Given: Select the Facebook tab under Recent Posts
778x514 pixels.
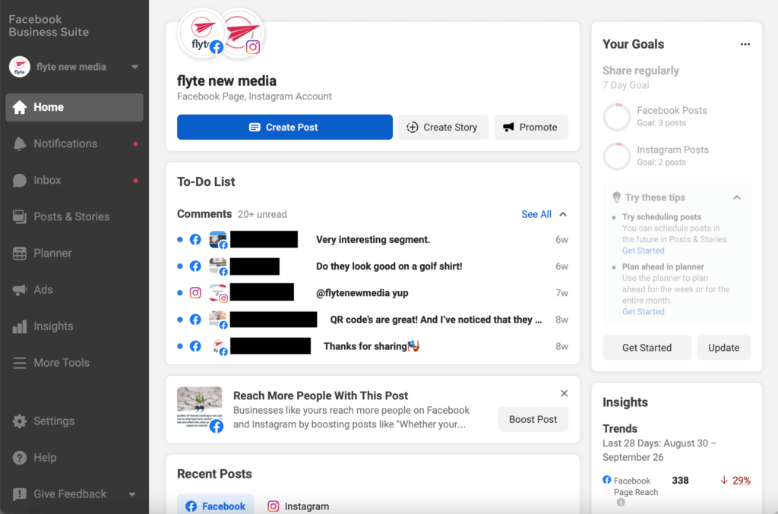Looking at the screenshot, I should [x=215, y=506].
